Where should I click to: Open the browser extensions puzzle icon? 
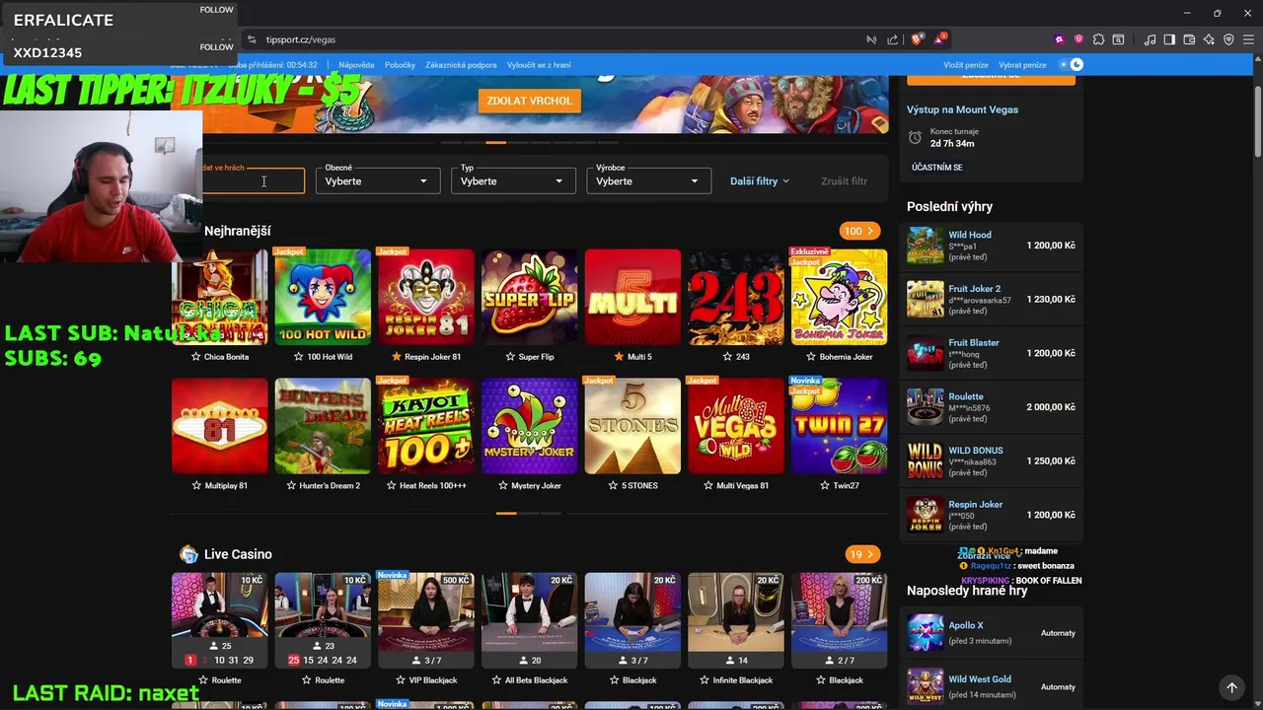1098,39
